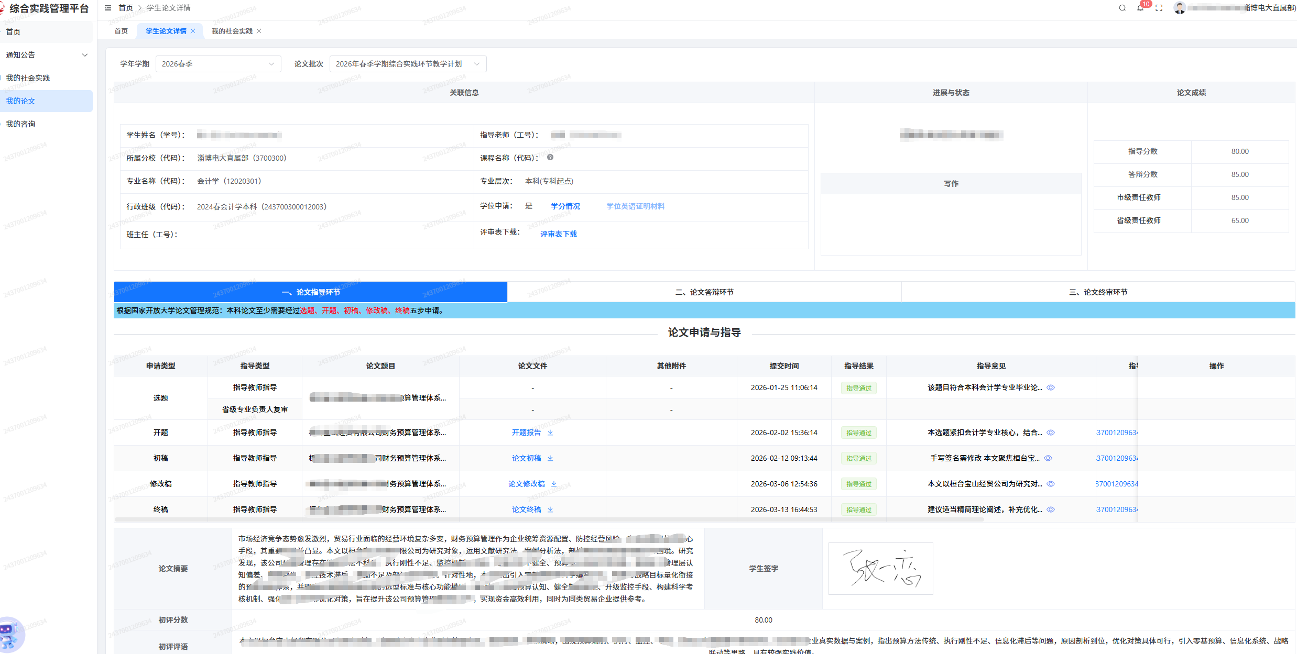Open the 论文批次 dropdown selector
Screen dimensions: 1297x654
[x=408, y=64]
